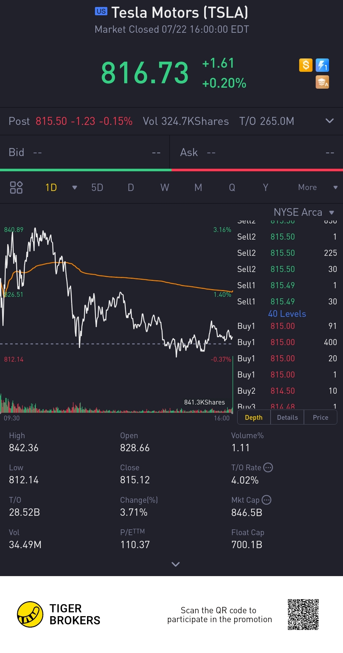343x653 pixels.
Task: Tap the 840.89 chart axis label
Action: [14, 230]
